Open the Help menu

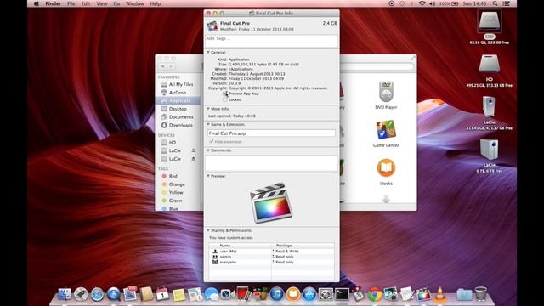point(155,3)
